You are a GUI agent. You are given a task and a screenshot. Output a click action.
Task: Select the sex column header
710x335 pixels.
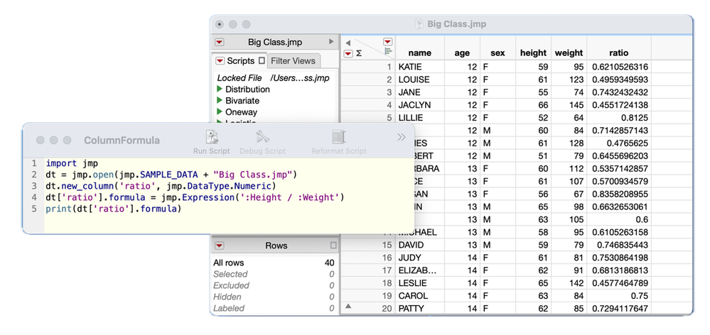coord(497,53)
